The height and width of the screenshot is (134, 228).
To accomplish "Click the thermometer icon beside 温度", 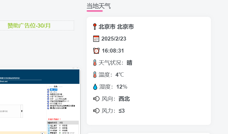I will (95, 75).
